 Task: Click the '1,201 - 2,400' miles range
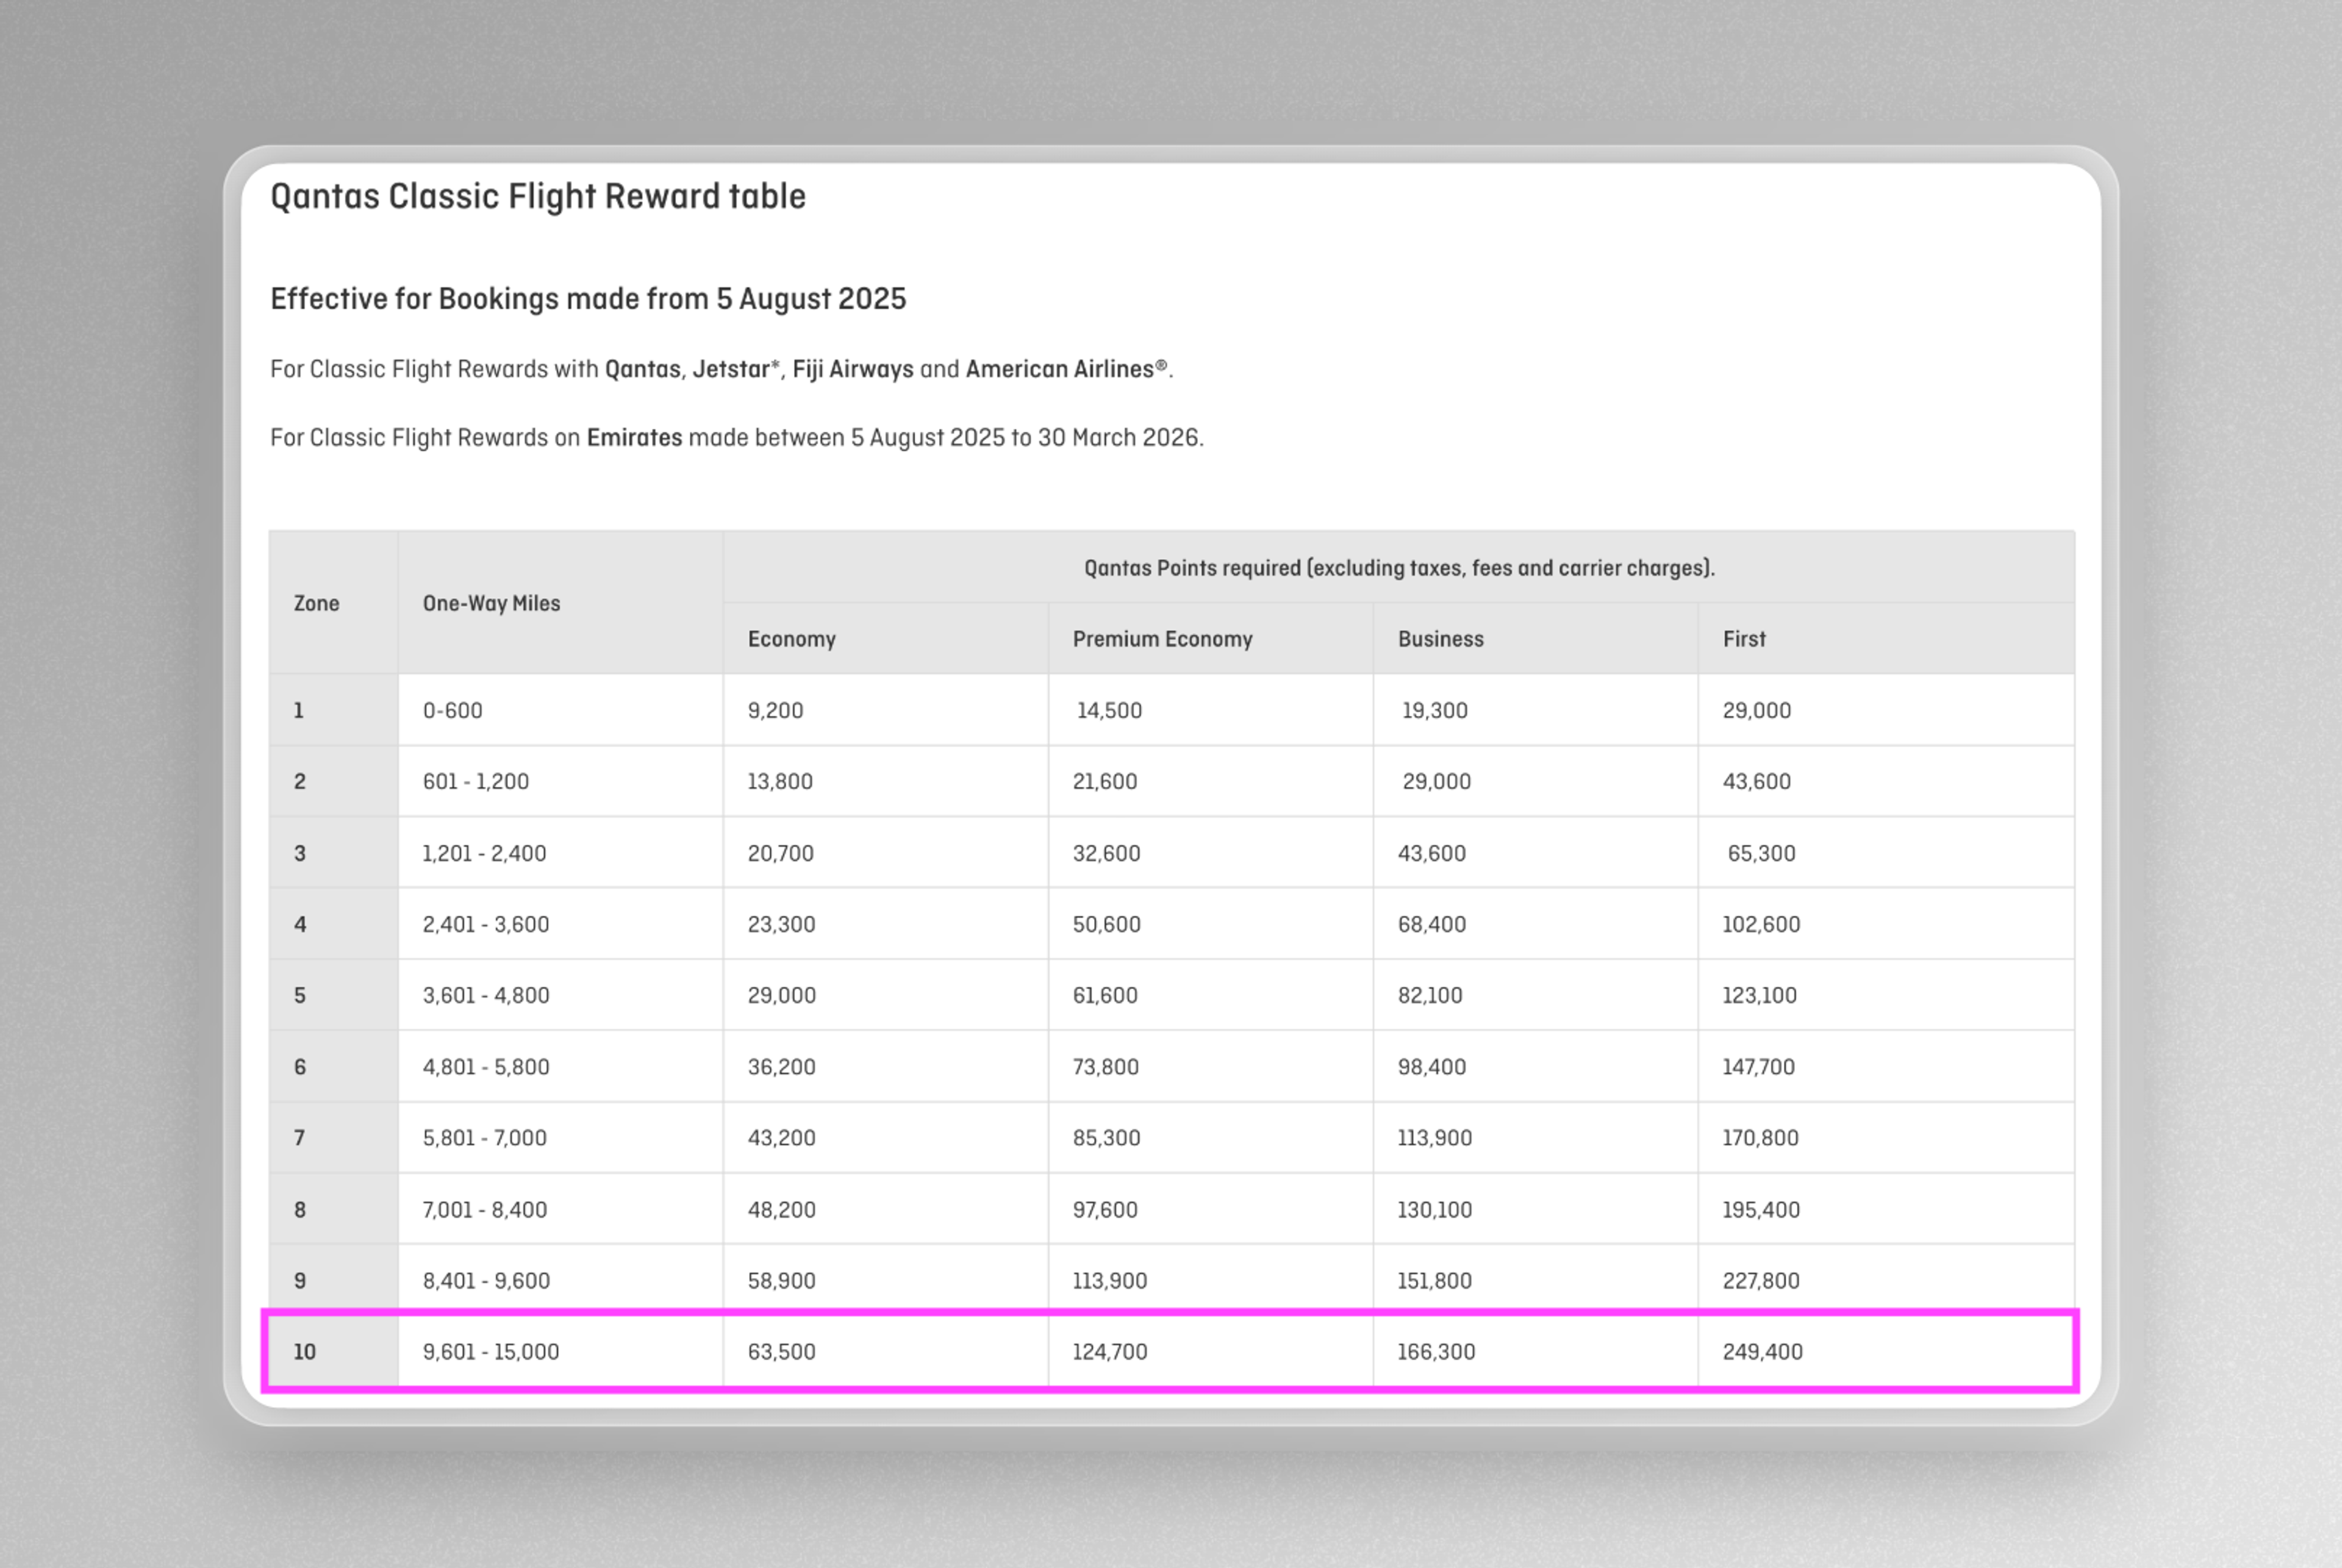485,853
